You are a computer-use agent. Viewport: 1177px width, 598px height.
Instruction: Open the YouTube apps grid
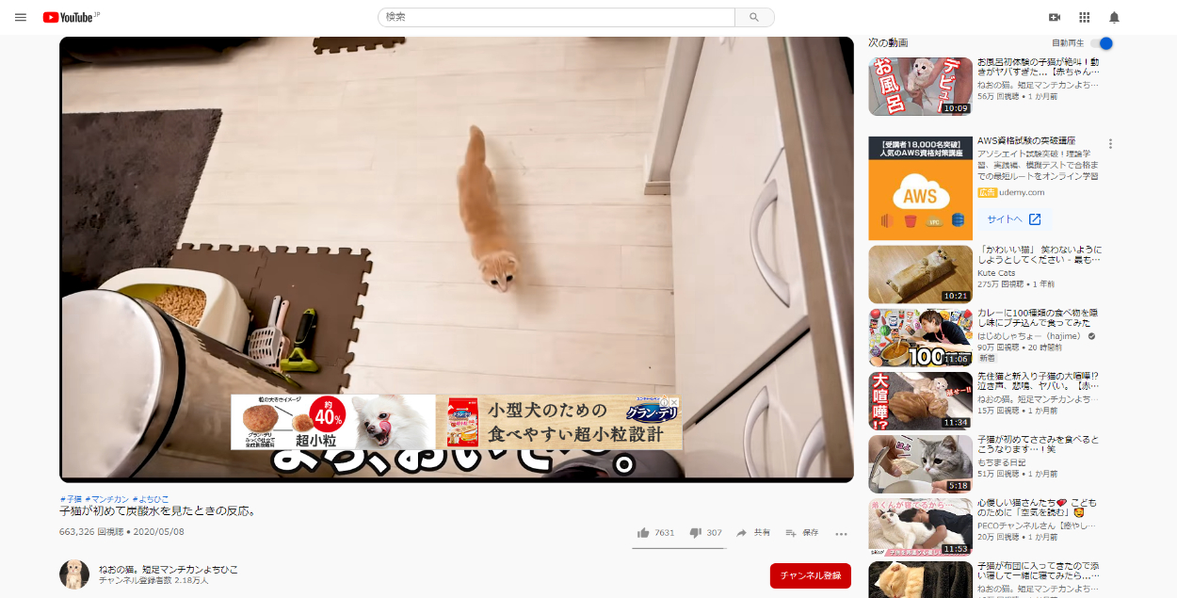[1085, 17]
